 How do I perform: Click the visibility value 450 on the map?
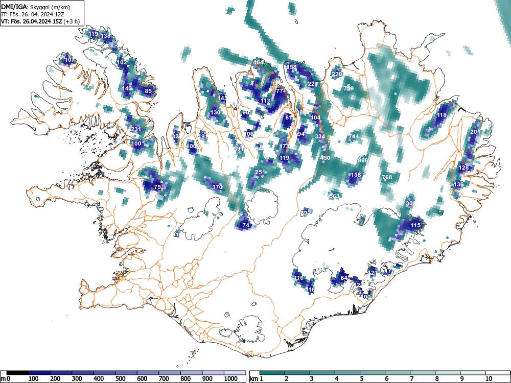point(325,158)
